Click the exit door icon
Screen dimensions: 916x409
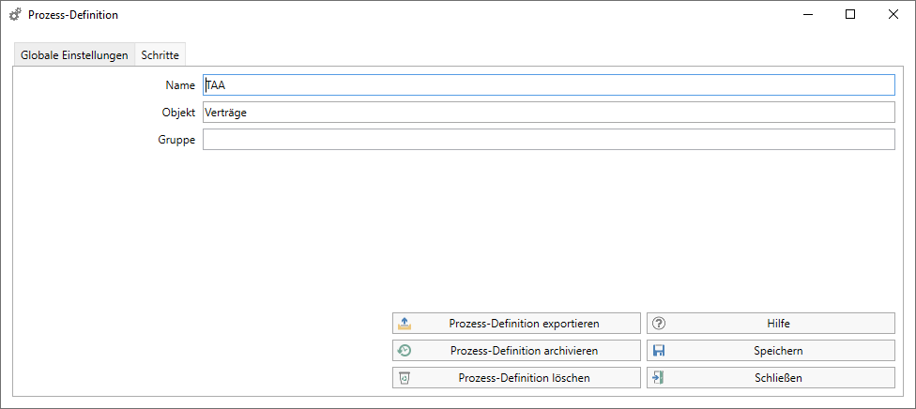pos(659,378)
